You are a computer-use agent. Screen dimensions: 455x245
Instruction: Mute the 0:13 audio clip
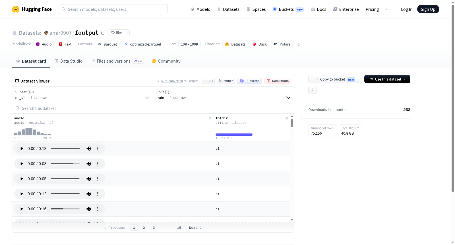(x=89, y=149)
